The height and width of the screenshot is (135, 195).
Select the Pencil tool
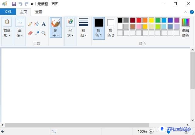(x=30, y=24)
